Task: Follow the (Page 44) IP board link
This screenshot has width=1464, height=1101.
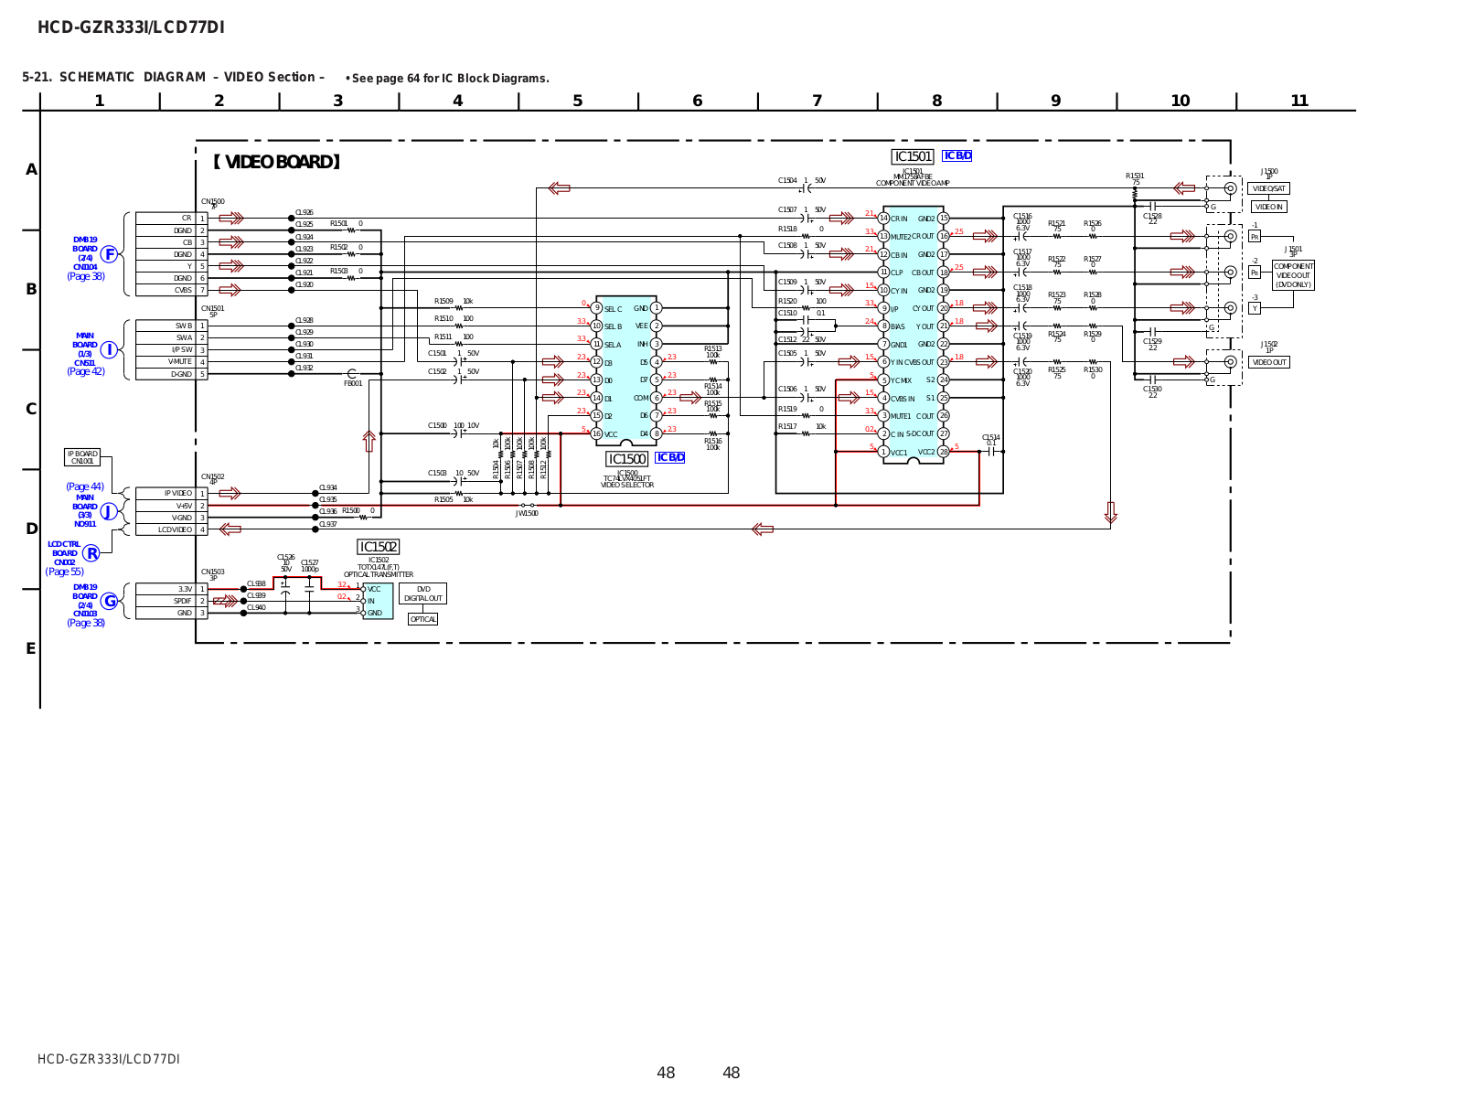Action: point(85,486)
